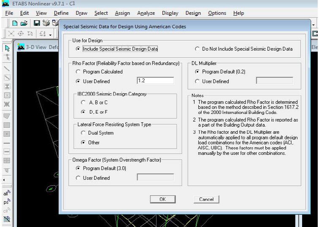The height and width of the screenshot is (227, 319).
Task: Select the Draw Lines tool
Action: [7, 69]
